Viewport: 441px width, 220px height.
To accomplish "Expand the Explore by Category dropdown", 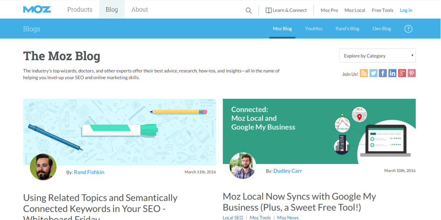I will 377,56.
